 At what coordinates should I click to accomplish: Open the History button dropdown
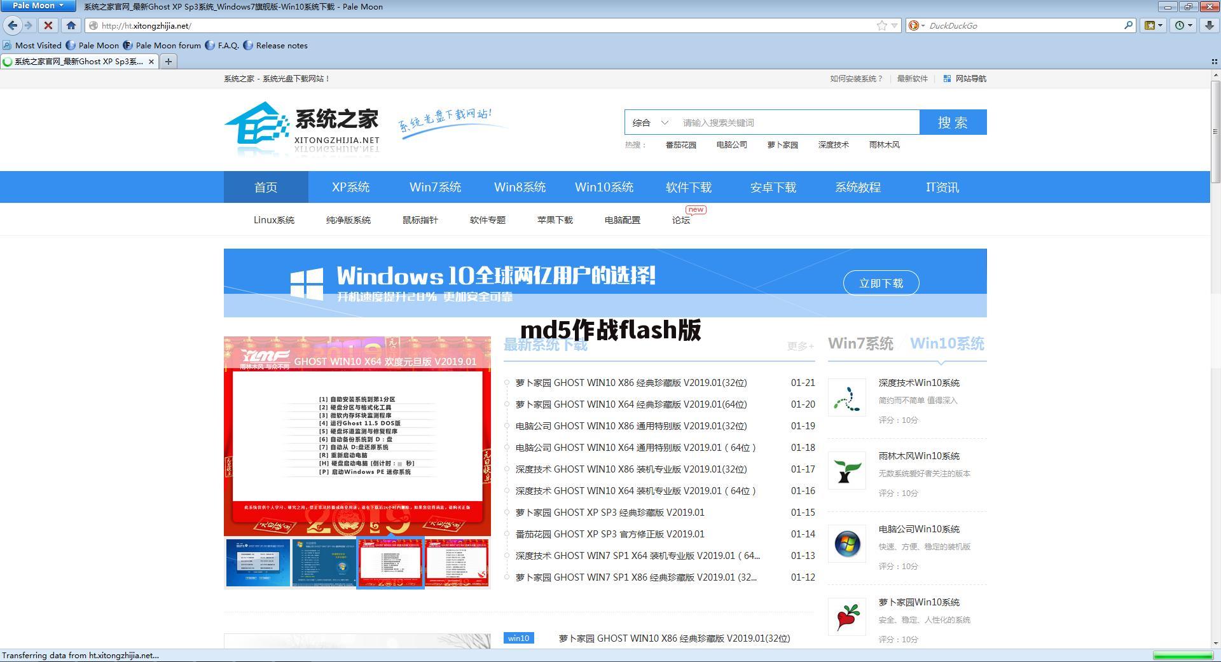1183,25
